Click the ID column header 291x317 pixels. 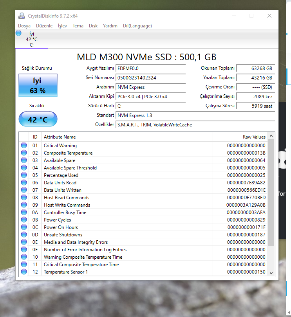click(x=35, y=137)
